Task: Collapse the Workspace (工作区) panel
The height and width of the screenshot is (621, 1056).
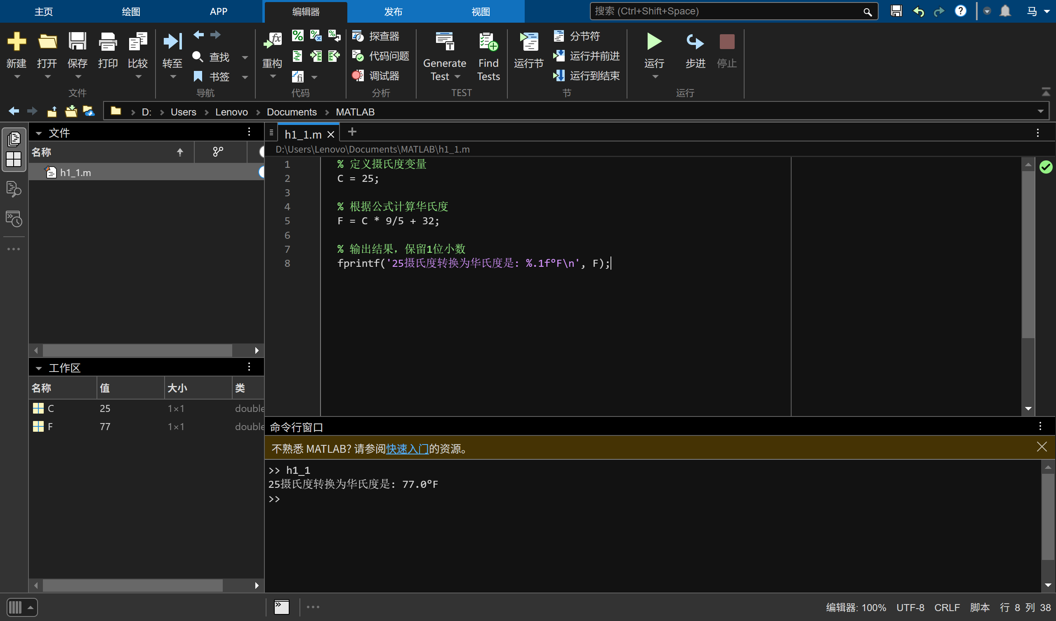Action: click(x=38, y=368)
